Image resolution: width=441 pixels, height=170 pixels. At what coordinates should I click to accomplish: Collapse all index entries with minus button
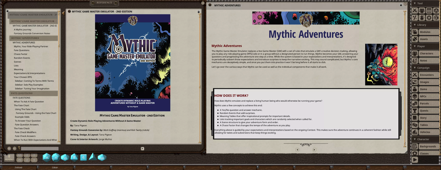click(15, 148)
